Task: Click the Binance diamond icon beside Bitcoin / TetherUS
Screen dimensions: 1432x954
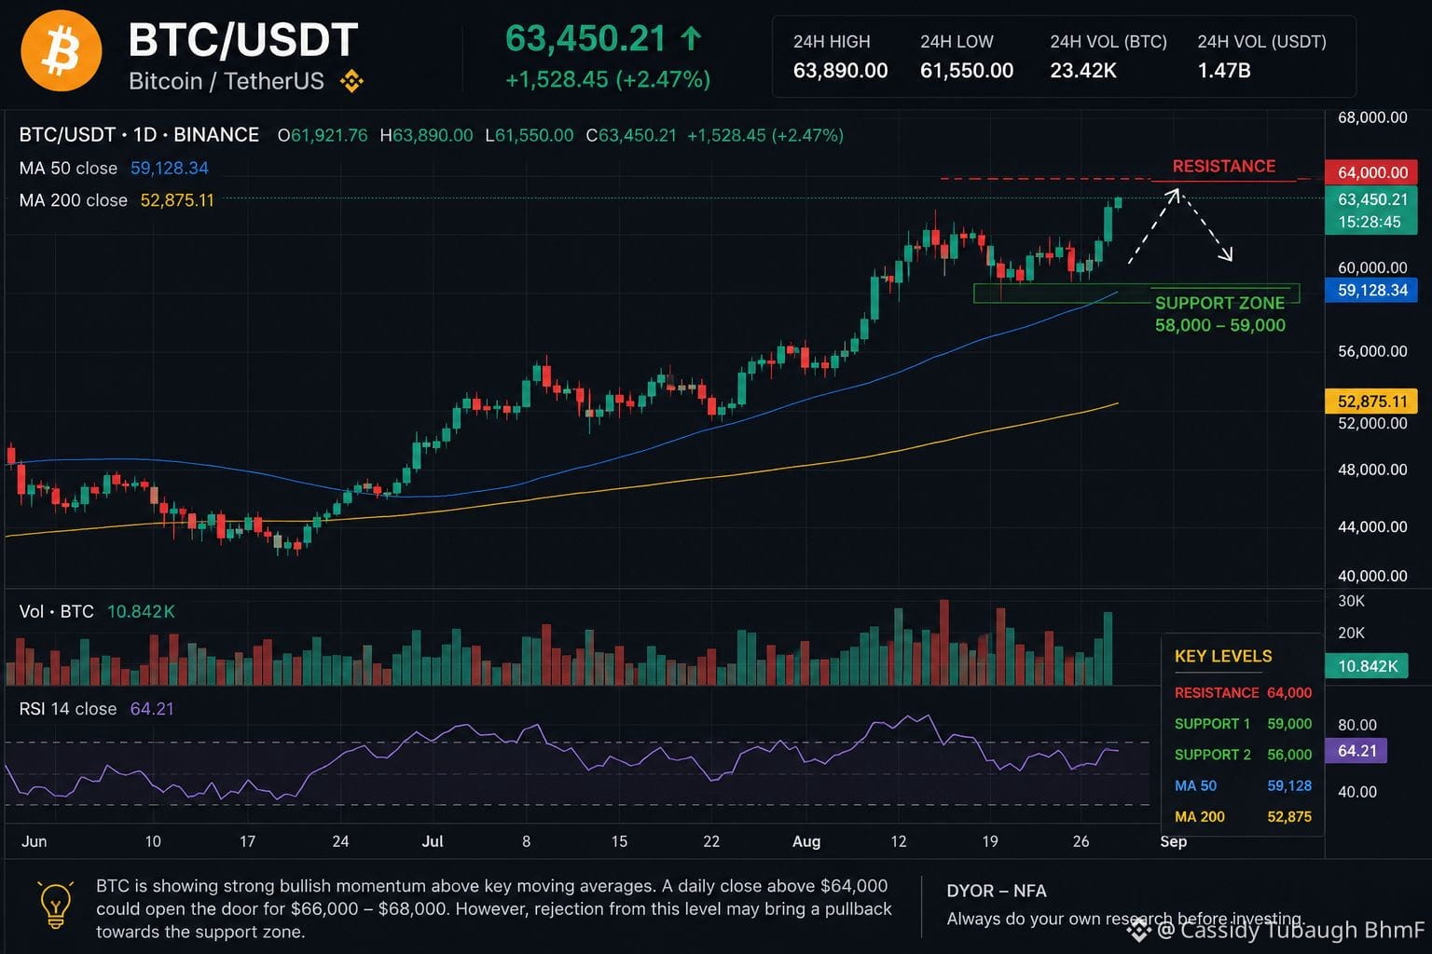Action: click(x=351, y=82)
